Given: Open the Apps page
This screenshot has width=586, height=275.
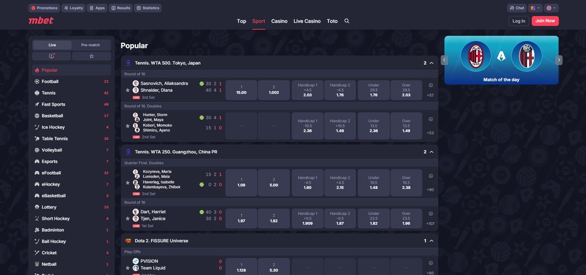Looking at the screenshot, I should click(97, 8).
